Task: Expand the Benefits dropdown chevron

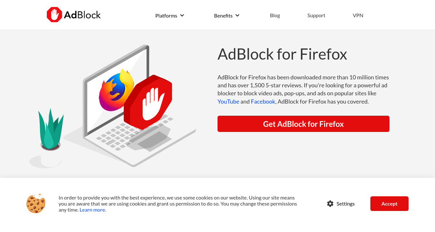Action: click(237, 15)
